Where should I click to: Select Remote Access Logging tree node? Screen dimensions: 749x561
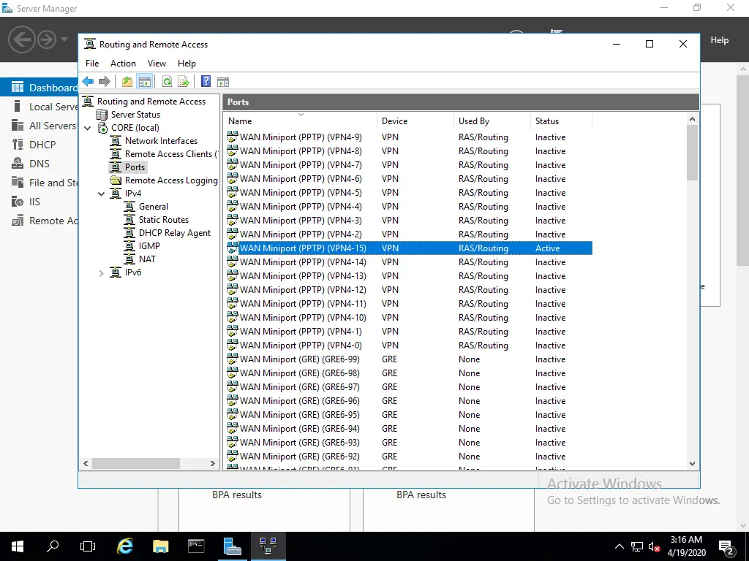pos(171,180)
